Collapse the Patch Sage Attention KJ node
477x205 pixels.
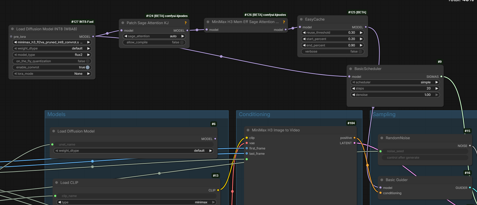coord(123,23)
